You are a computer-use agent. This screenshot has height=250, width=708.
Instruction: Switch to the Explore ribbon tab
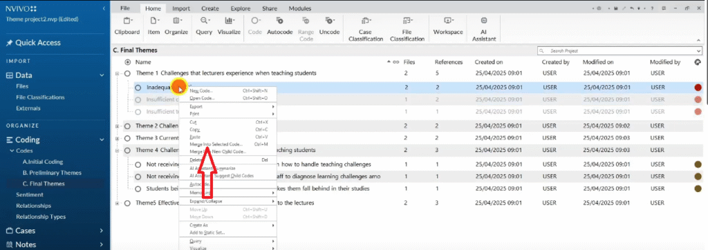[x=241, y=8]
